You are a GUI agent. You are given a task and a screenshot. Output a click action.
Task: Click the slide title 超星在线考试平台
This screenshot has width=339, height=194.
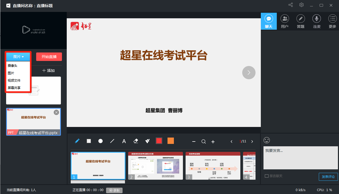164,55
